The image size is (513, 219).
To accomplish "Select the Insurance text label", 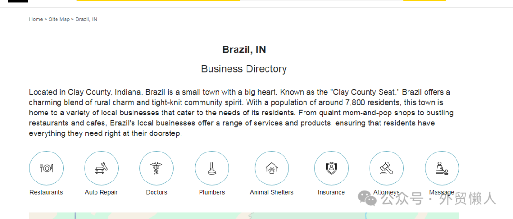I will pyautogui.click(x=331, y=192).
